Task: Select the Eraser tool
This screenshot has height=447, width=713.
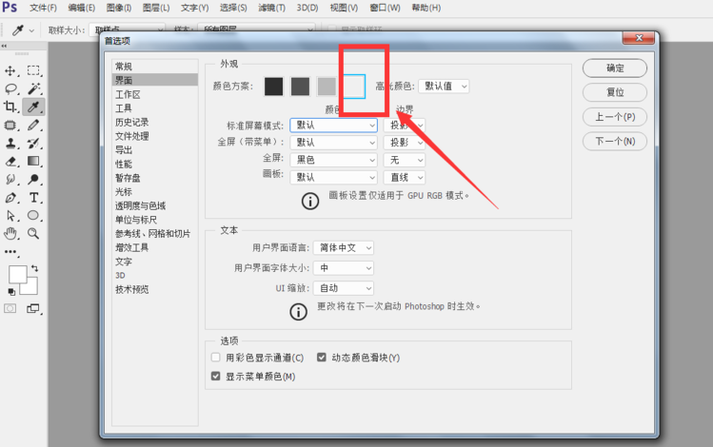Action: click(x=10, y=162)
